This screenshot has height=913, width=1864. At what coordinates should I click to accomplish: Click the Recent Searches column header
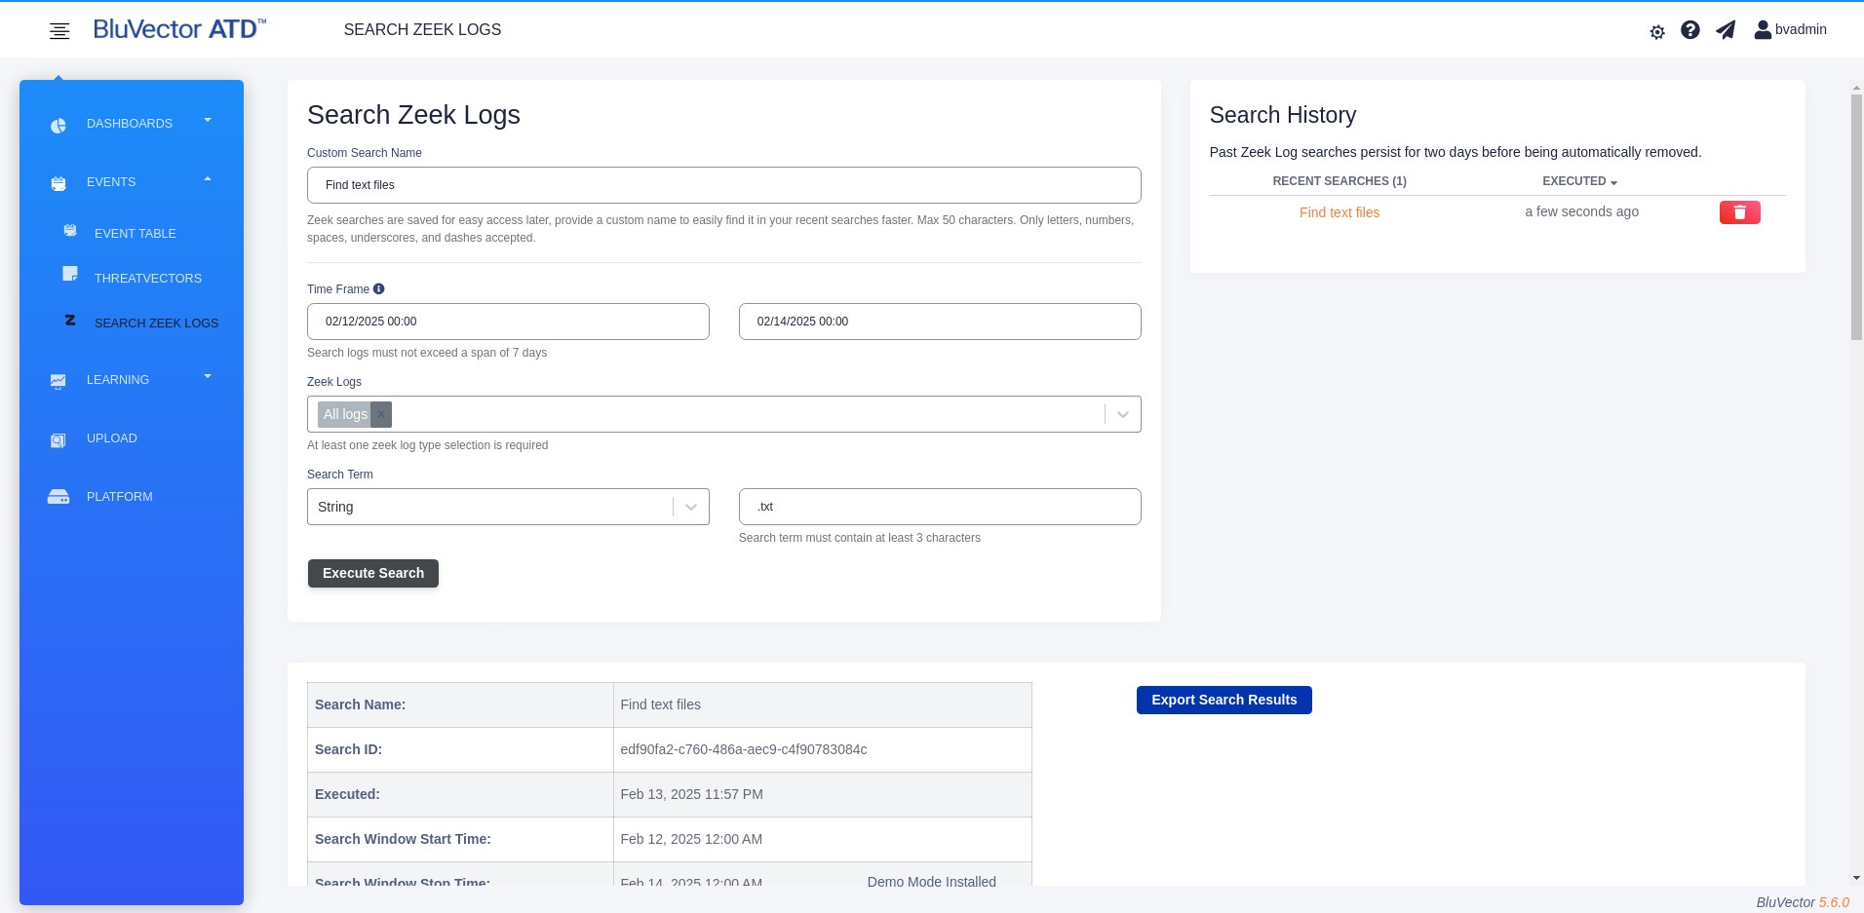coord(1340,181)
